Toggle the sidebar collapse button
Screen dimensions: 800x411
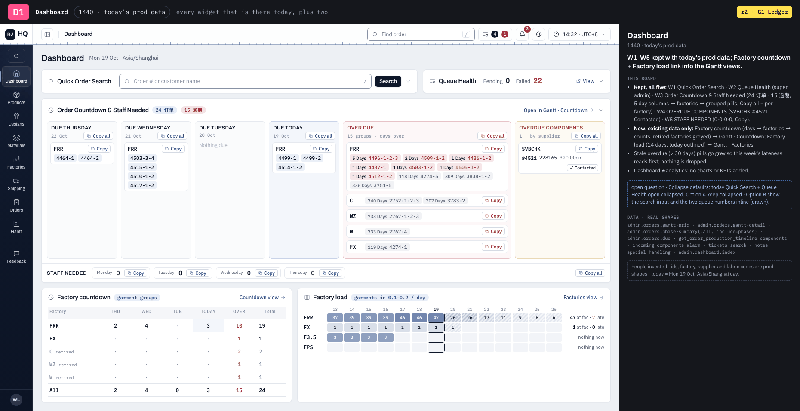[47, 34]
